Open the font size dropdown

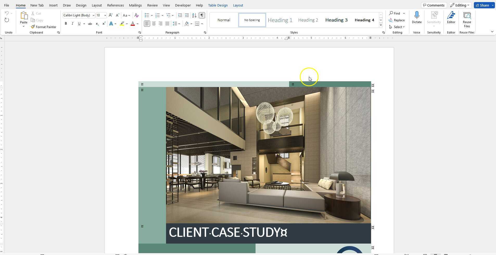(x=105, y=15)
